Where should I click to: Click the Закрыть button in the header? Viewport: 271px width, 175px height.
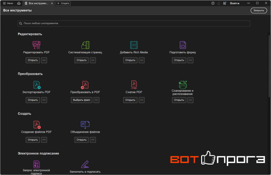[x=259, y=10]
